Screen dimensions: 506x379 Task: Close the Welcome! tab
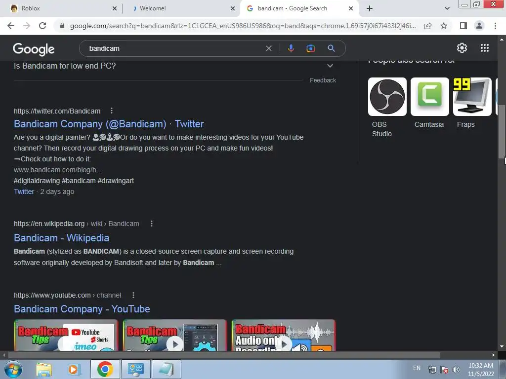point(233,9)
